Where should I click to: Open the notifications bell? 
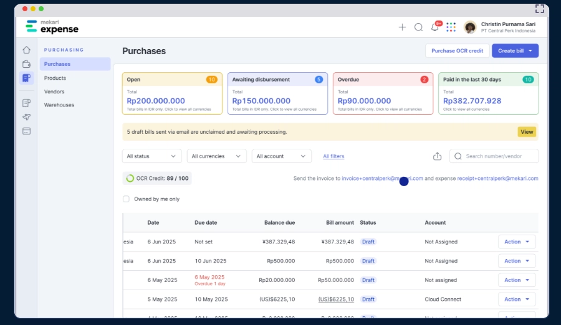coord(434,27)
